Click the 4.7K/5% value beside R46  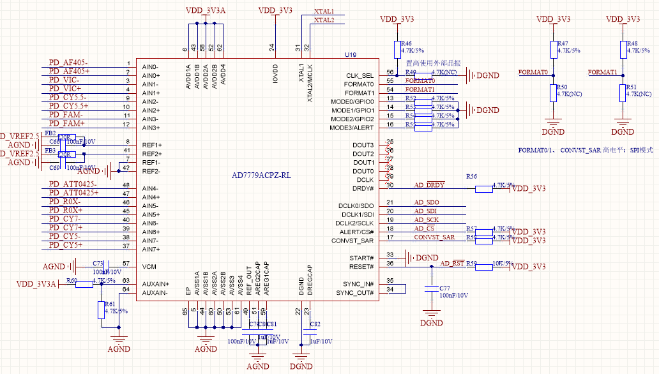coord(413,50)
